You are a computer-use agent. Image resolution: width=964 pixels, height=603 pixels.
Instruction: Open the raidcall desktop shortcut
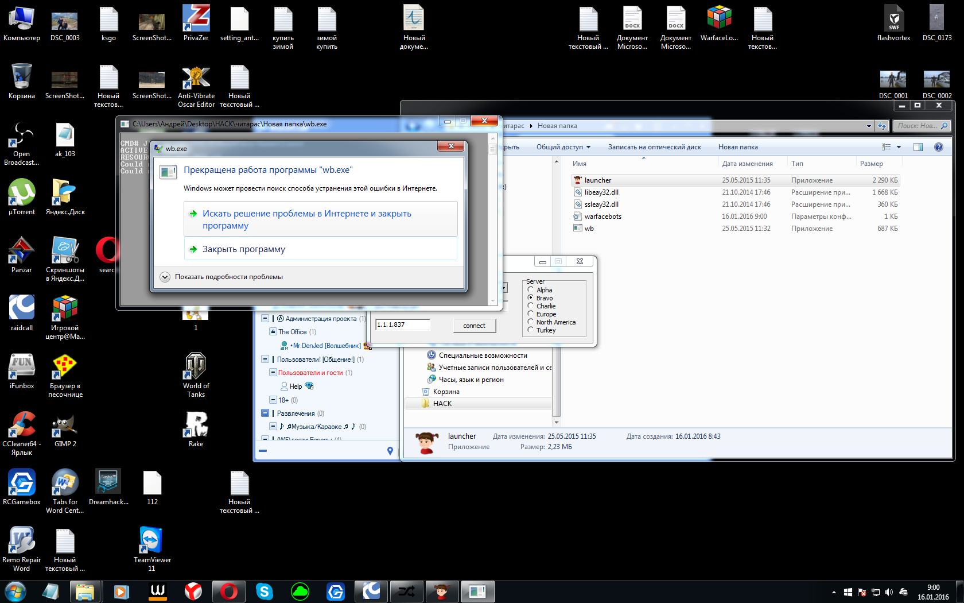(x=21, y=313)
